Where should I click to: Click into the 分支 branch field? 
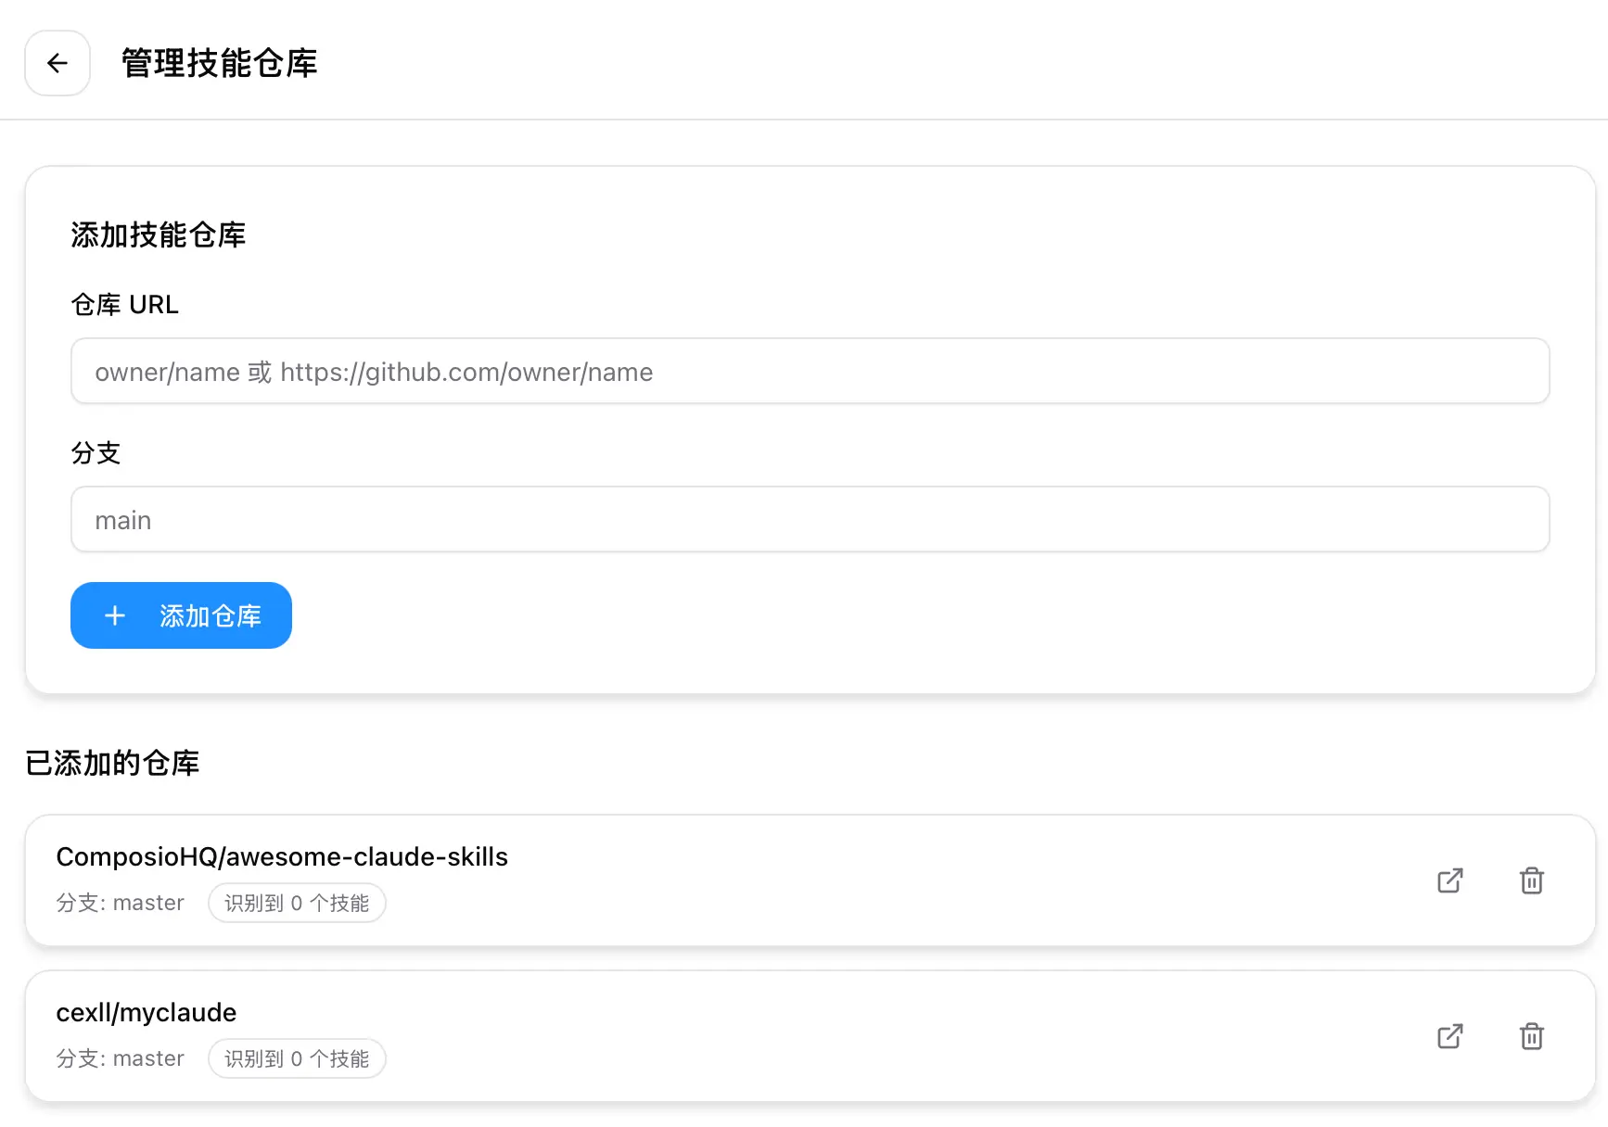tap(810, 520)
